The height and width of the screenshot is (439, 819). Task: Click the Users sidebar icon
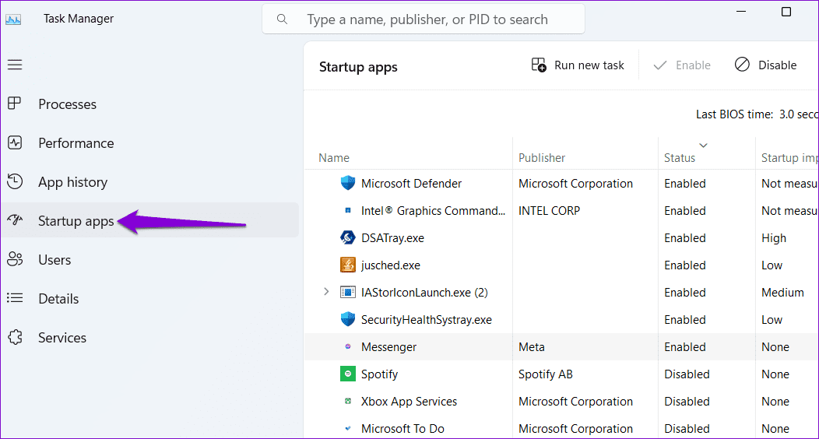tap(15, 259)
